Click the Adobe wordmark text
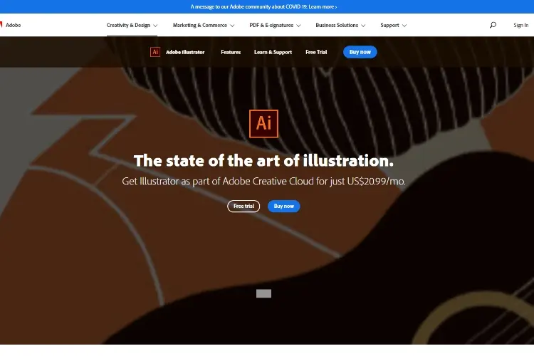Image resolution: width=534 pixels, height=356 pixels. 14,25
